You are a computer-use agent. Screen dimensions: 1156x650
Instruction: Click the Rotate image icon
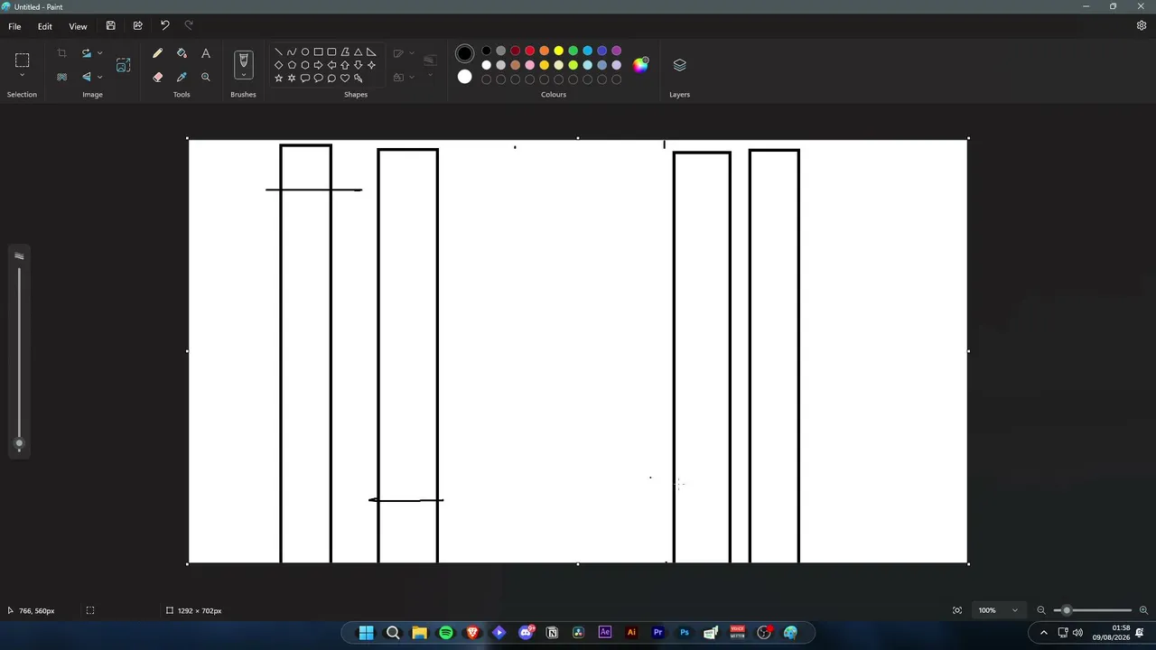coord(87,53)
